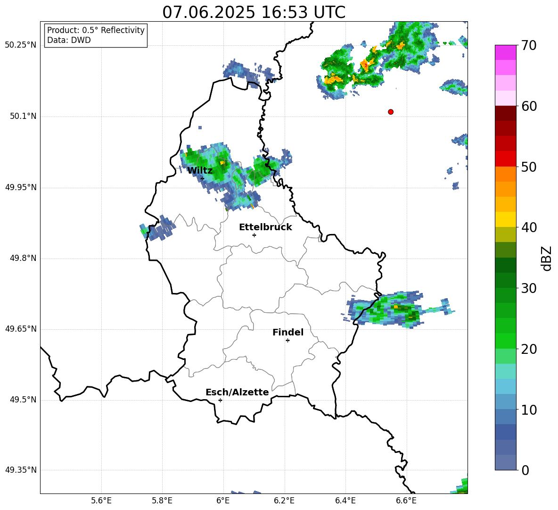Screen dimensions: 558x510
Task: Click the yellow colorbar segment near 40
Action: 506,219
